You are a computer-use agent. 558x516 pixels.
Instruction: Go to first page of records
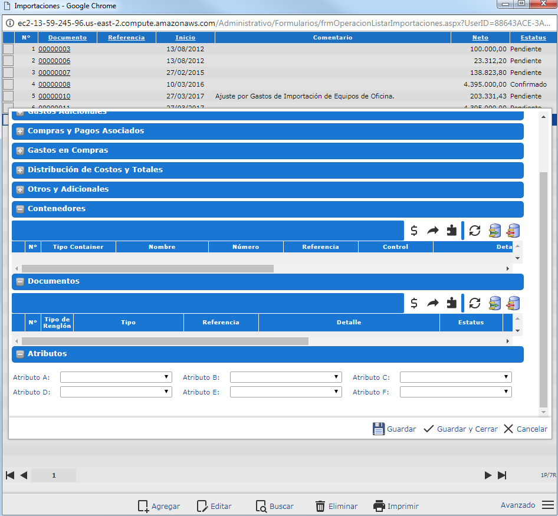pyautogui.click(x=10, y=475)
